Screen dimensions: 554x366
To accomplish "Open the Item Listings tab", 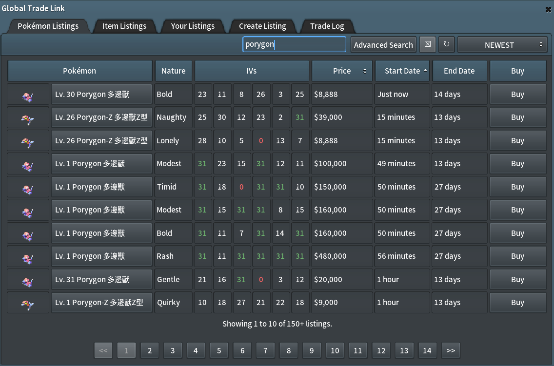I will pos(124,26).
